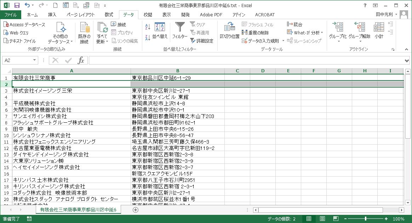The image size is (412, 223).
Task: Expand グループ解除 dropdown arrow
Action: tap(360, 41)
